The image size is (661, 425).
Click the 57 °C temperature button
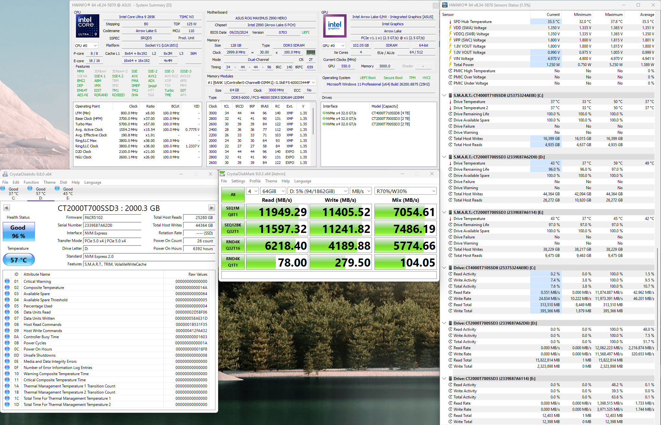(x=18, y=260)
